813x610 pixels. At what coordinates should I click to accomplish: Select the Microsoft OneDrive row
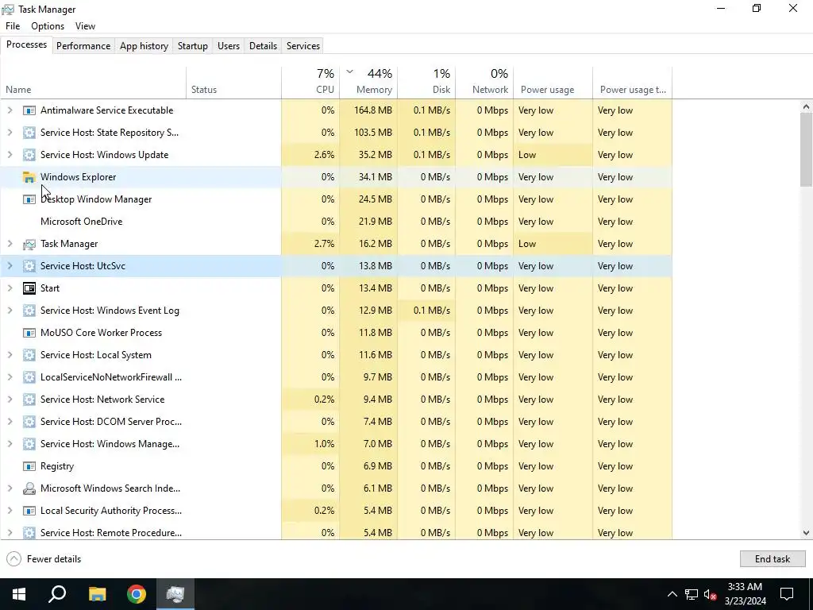[x=336, y=222]
